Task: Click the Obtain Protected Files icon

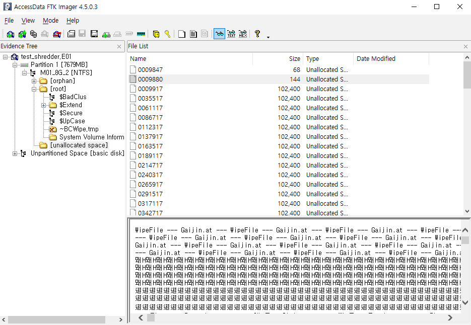Action: [156, 34]
